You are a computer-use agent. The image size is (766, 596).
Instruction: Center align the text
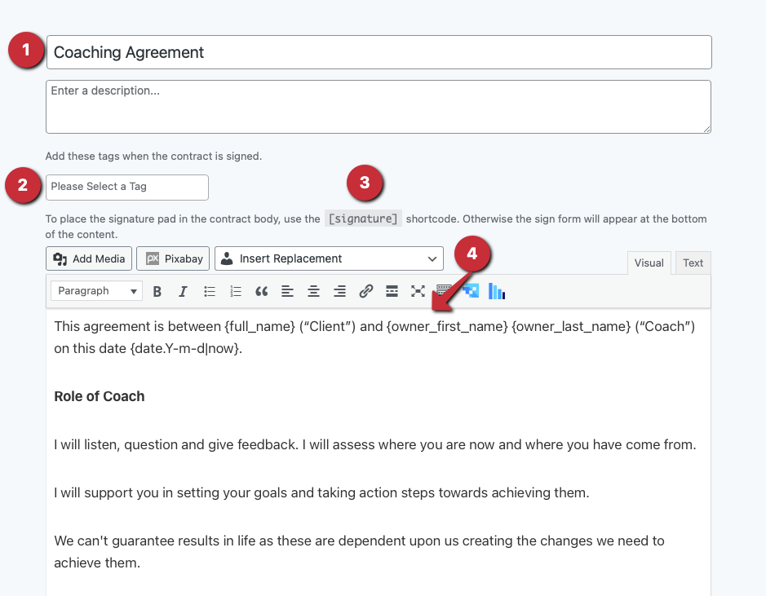[x=313, y=291]
